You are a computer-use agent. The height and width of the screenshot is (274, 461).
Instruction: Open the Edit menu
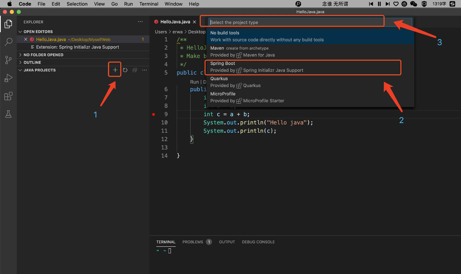[56, 4]
